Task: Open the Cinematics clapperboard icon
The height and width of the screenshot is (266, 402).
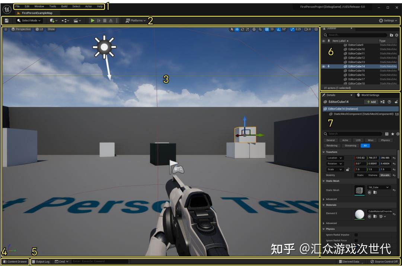Action: coord(76,20)
